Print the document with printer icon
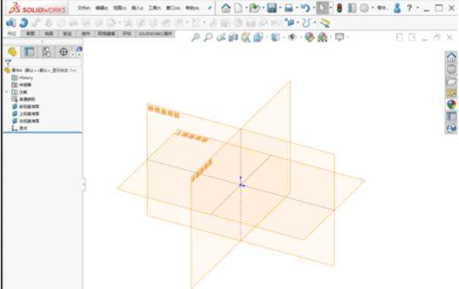This screenshot has width=459, height=289. click(x=288, y=8)
